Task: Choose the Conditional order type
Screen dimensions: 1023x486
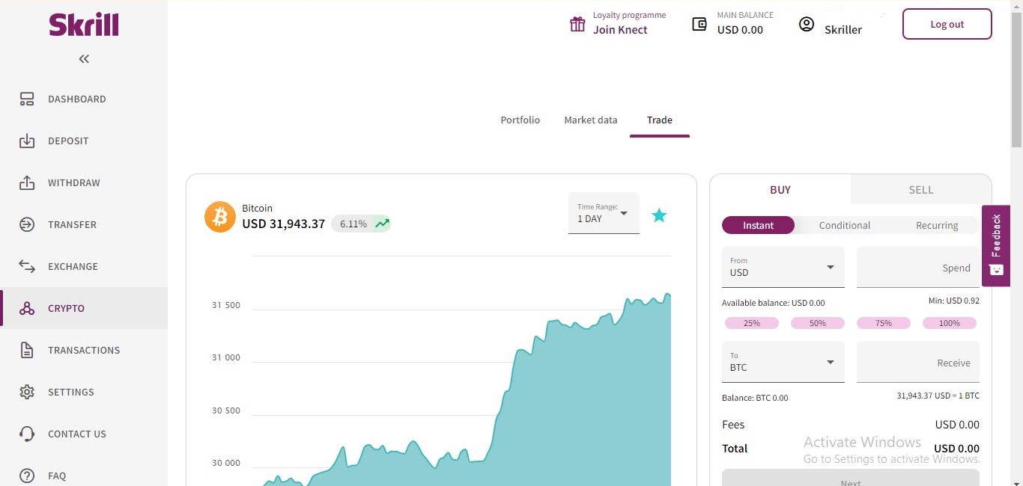Action: point(845,225)
